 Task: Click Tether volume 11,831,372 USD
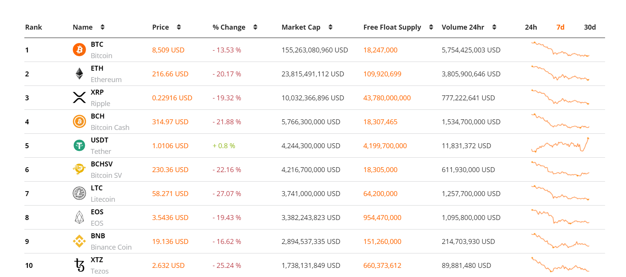[466, 146]
